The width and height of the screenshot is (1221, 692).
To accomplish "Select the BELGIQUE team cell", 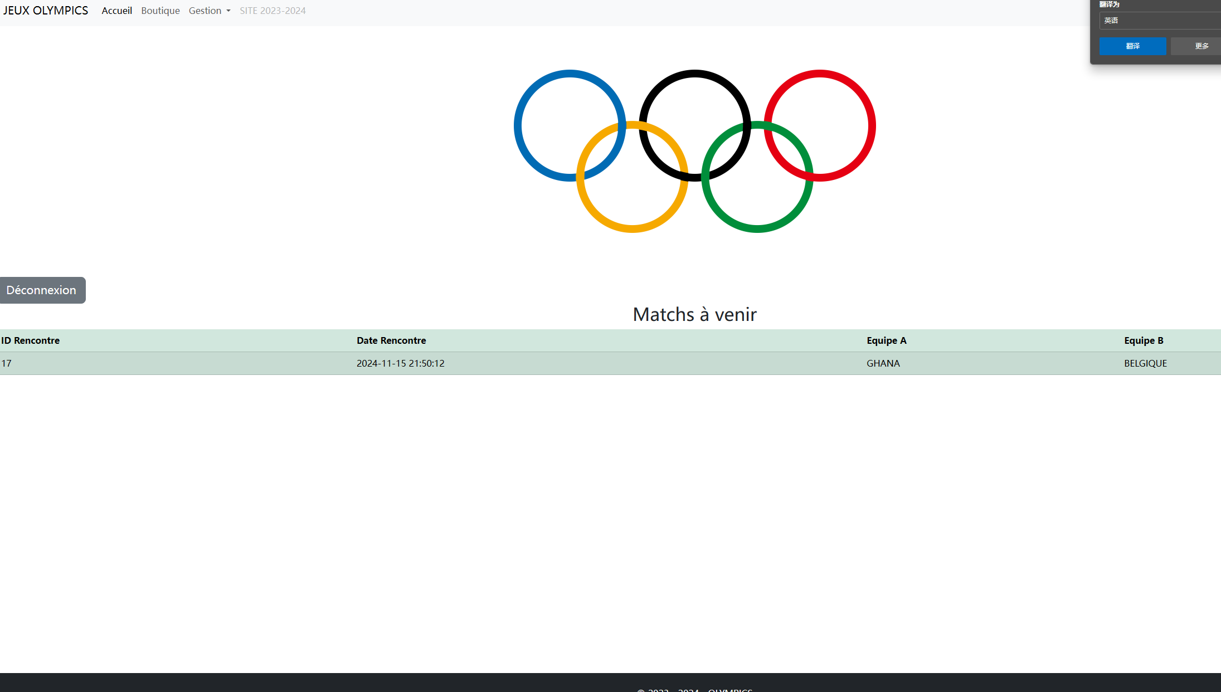I will 1145,363.
